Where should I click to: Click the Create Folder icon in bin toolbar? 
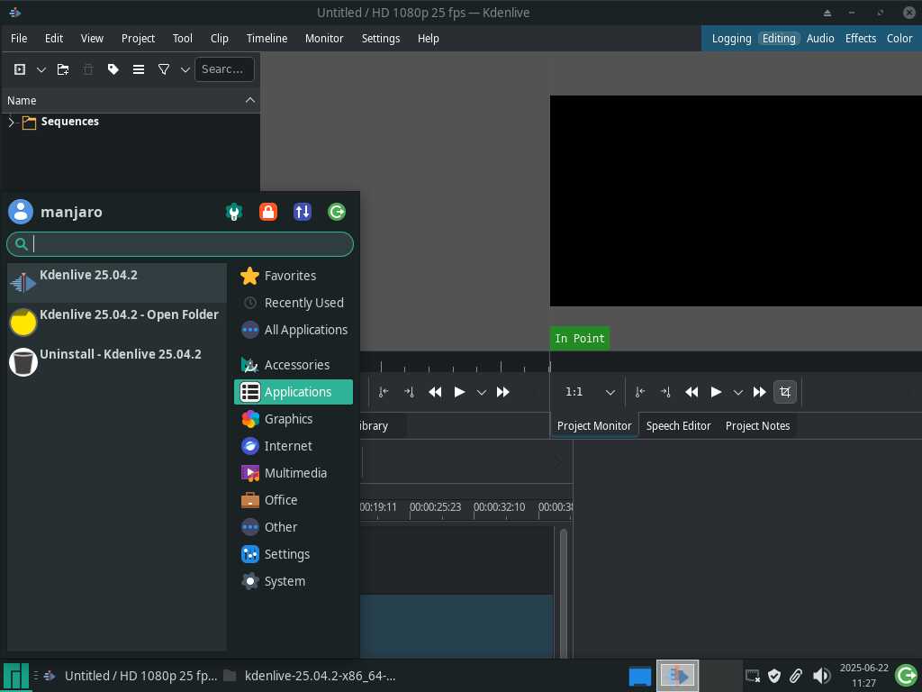pos(63,69)
